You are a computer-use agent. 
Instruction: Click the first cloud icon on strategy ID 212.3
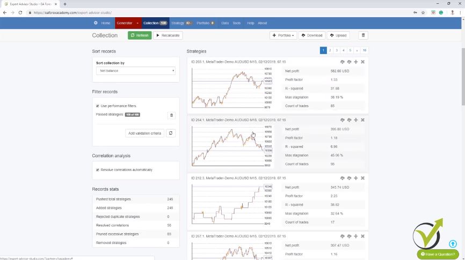point(342,178)
